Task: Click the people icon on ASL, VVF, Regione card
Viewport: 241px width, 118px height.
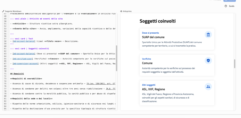Action: click(208, 87)
